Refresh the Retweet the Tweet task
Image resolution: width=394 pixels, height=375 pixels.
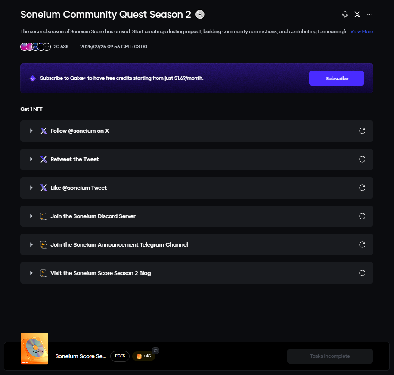(362, 159)
